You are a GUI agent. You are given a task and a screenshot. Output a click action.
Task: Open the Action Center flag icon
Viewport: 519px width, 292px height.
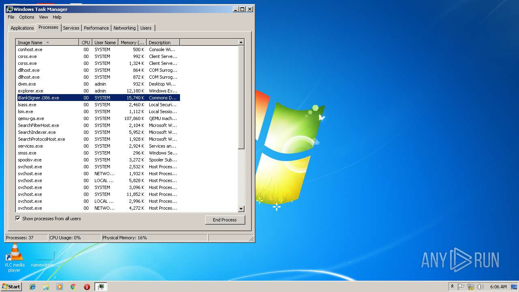[x=461, y=287]
